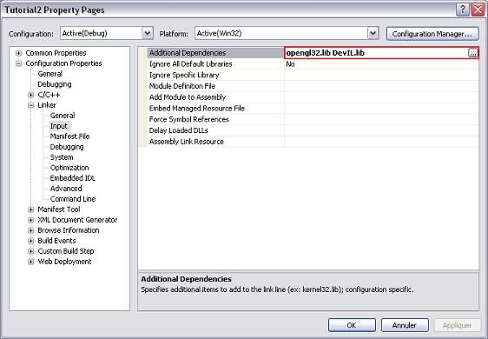Select the Linker Input page

coord(59,126)
